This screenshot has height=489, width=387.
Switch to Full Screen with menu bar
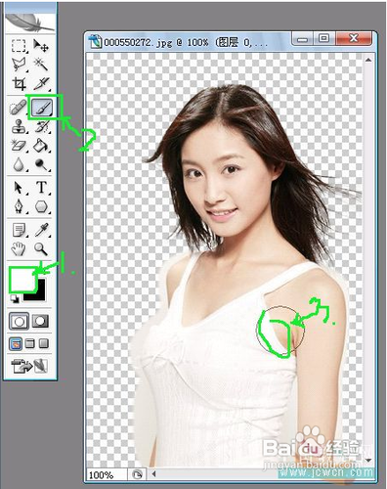click(x=30, y=343)
